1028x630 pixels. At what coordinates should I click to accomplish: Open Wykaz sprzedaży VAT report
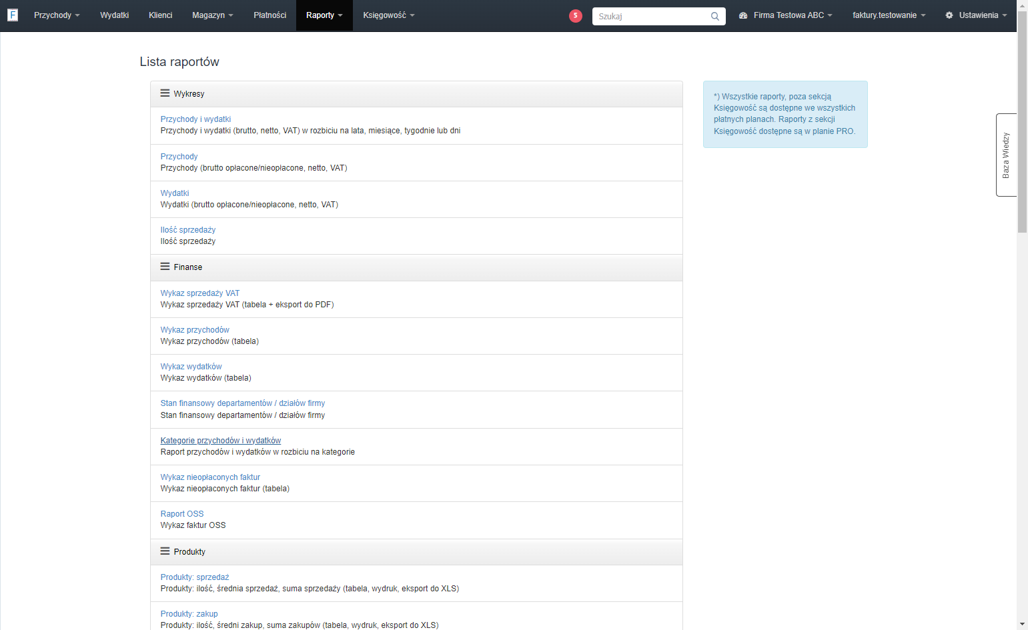tap(200, 293)
